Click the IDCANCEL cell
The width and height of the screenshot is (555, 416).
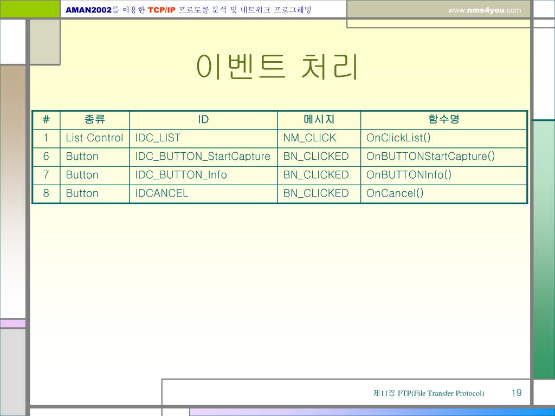(203, 193)
